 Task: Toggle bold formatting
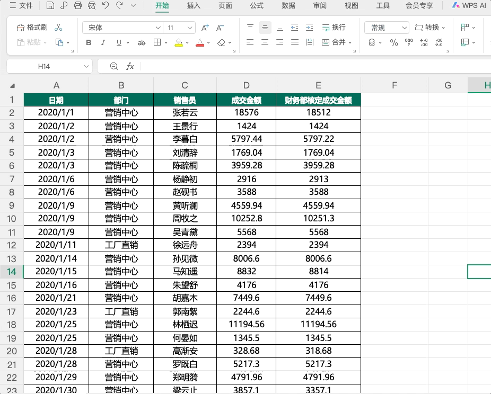pyautogui.click(x=89, y=42)
